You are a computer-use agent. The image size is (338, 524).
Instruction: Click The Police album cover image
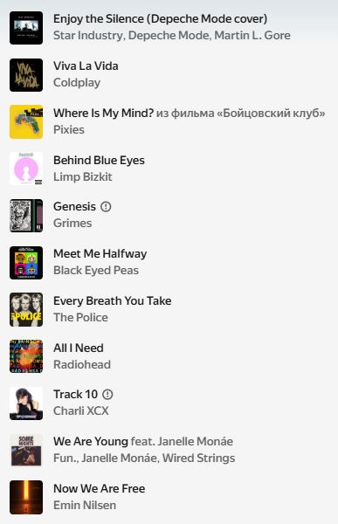(x=26, y=310)
